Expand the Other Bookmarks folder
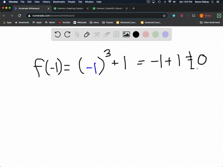Image resolution: width=223 pixels, height=167 pixels. [210, 22]
